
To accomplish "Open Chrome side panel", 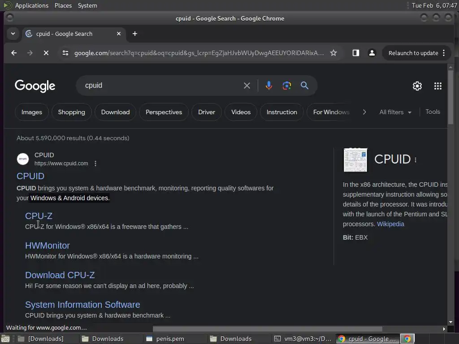I will pos(355,53).
